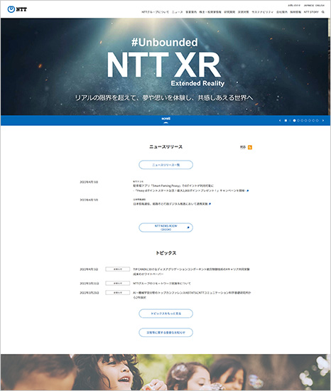This screenshot has width=331, height=391.
Task: Open the 事業案内 navigation item
Action: coord(191,12)
